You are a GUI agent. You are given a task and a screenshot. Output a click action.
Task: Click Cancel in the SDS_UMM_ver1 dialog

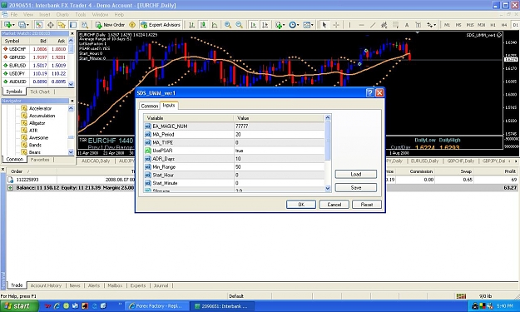click(x=334, y=205)
